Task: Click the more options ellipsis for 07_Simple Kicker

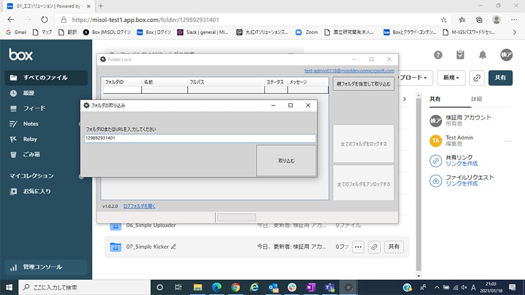Action: click(x=358, y=247)
